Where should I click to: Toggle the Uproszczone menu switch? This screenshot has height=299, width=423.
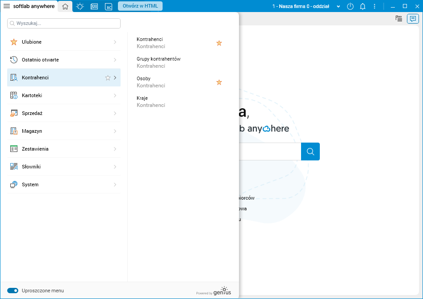(x=13, y=291)
